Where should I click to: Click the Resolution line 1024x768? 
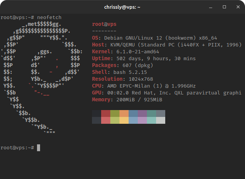coord(122,79)
